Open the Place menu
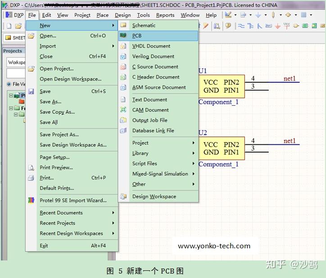Screen dimensions: 326x278 (103, 15)
